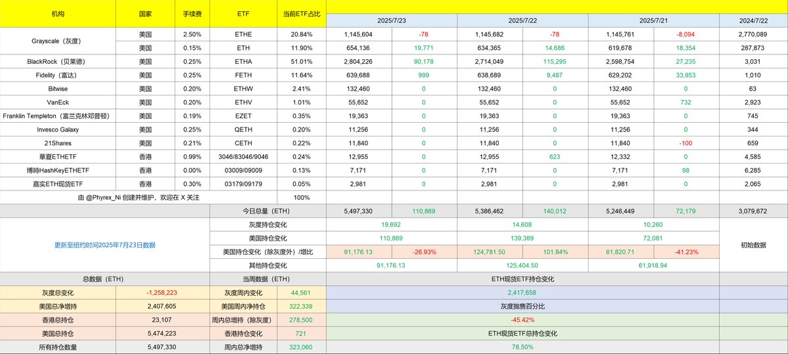
Task: Click the blue 更新至纽约时间 update note
Action: point(104,245)
